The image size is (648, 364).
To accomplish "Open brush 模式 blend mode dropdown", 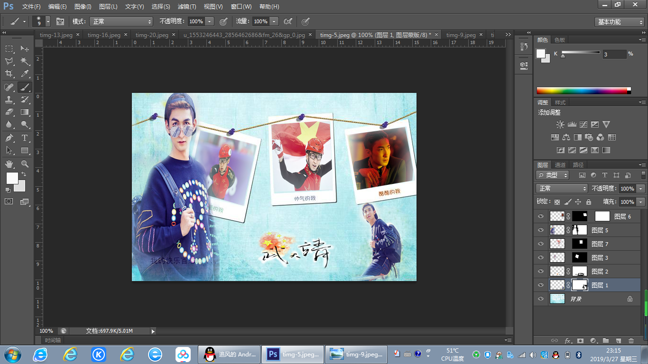I will point(122,21).
